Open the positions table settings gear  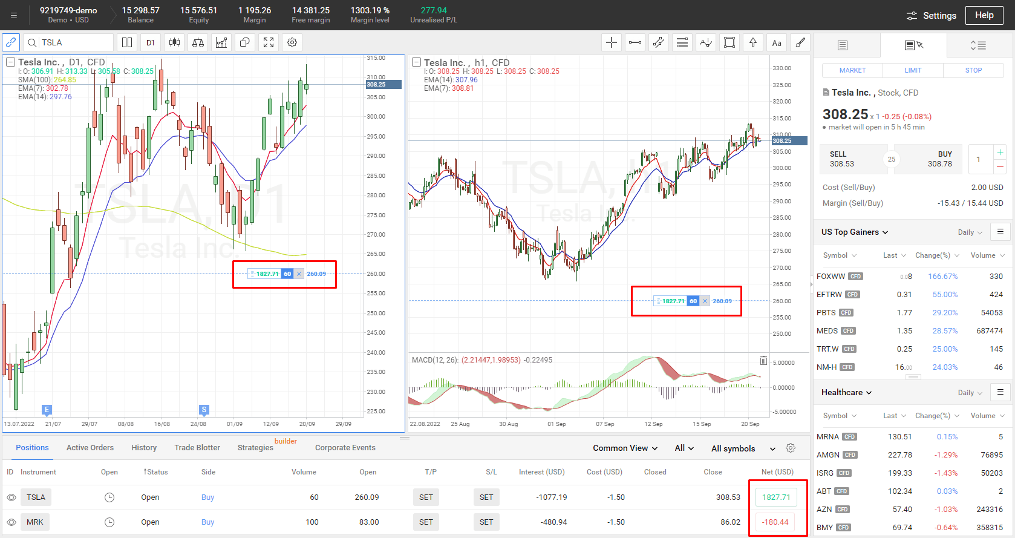click(x=791, y=448)
